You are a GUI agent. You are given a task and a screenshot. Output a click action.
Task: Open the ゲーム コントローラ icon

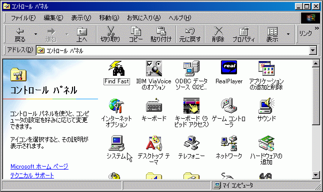(x=229, y=106)
